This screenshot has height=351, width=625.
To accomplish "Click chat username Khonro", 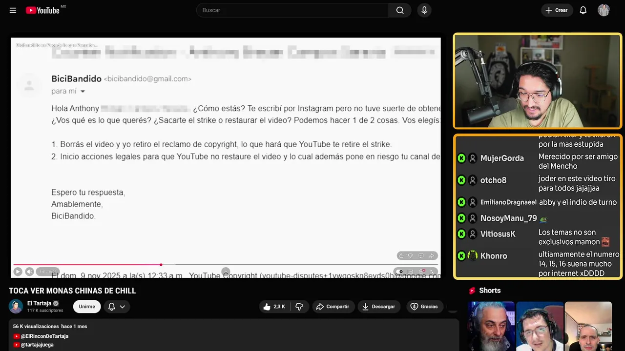I will coord(494,256).
